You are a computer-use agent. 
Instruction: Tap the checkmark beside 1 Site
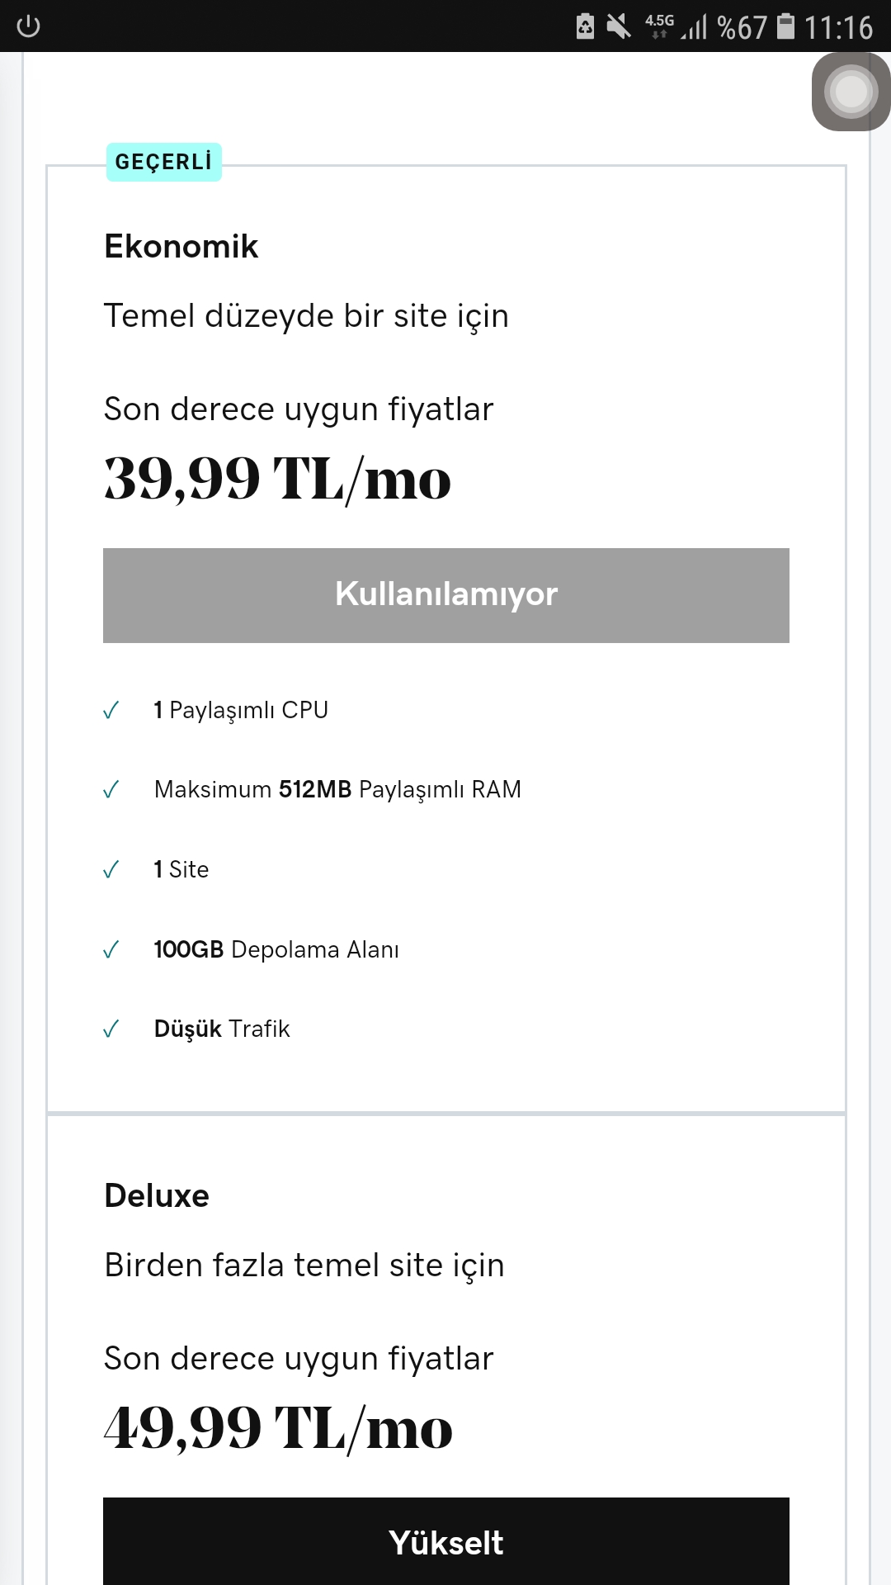[x=111, y=869]
